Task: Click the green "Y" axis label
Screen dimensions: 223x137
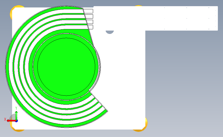Action: click(x=16, y=108)
